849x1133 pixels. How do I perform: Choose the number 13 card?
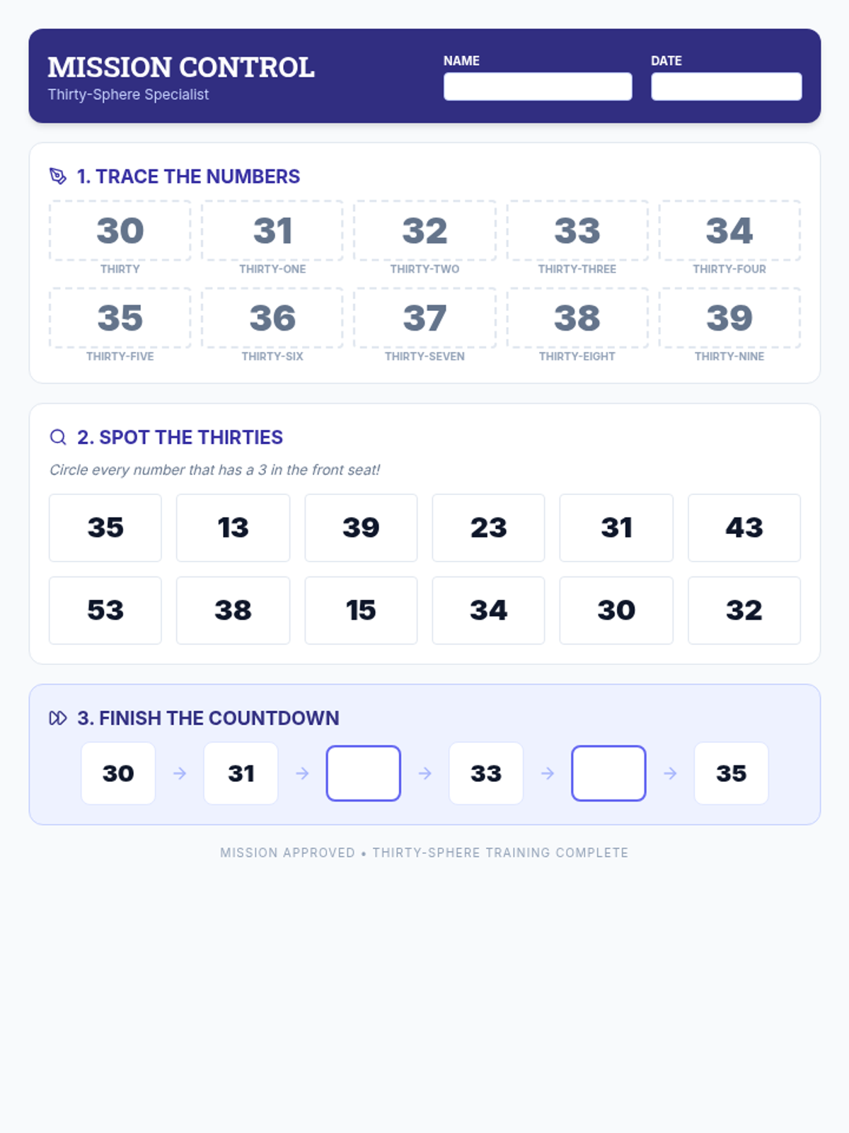233,528
